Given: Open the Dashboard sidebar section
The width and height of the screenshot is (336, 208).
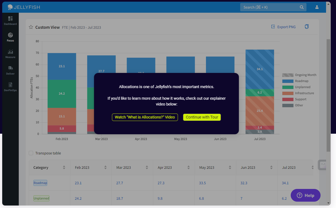Looking at the screenshot, I should coord(10,21).
